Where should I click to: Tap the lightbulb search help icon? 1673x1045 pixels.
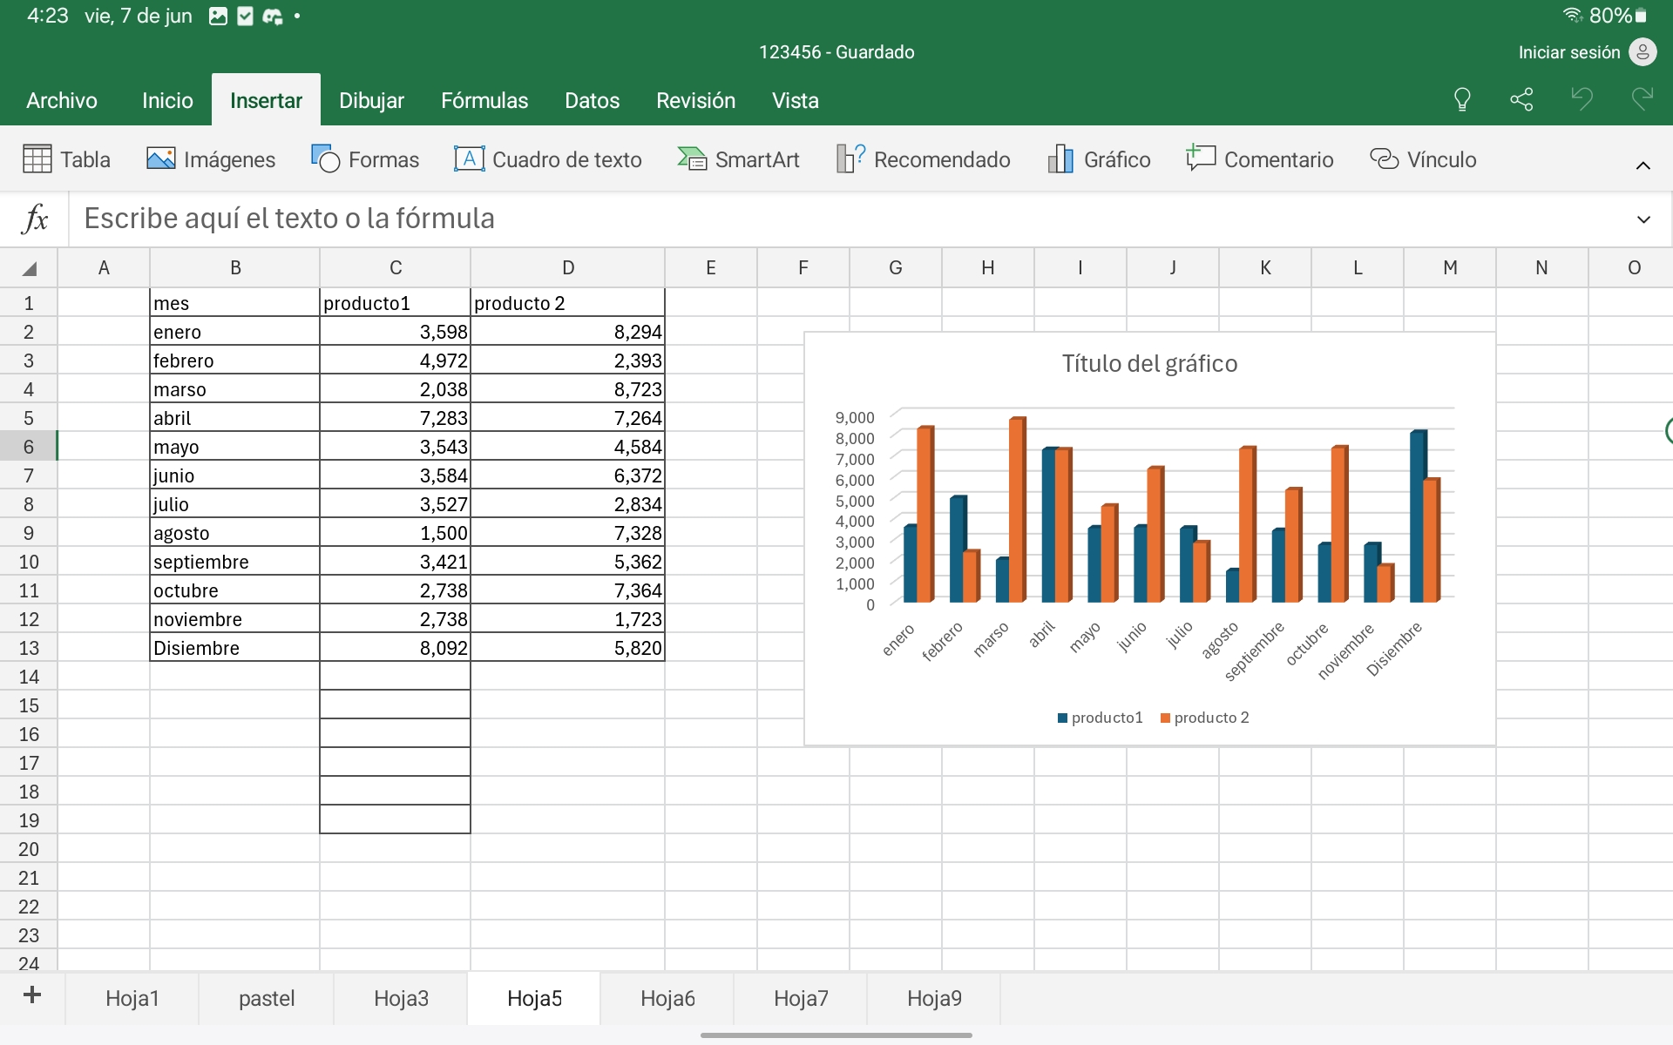pos(1462,99)
